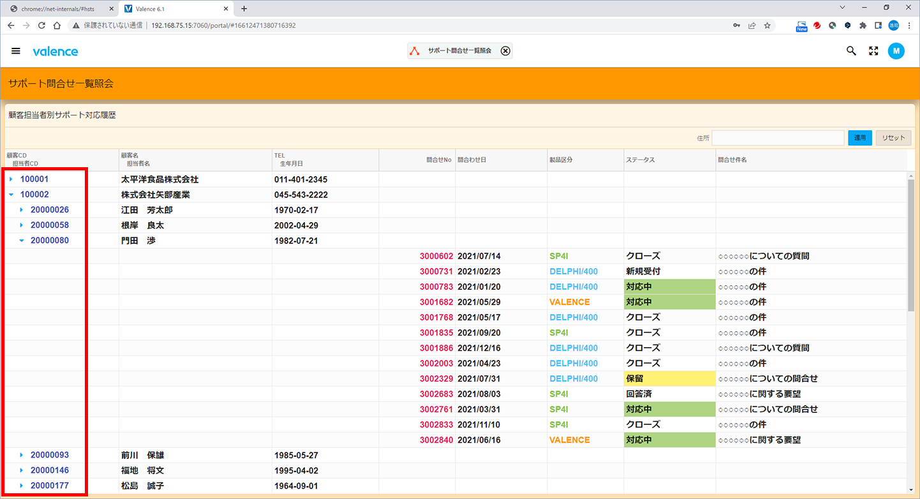920x499 pixels.
Task: Switch to the Valence 6.1 tab
Action: pyautogui.click(x=177, y=8)
